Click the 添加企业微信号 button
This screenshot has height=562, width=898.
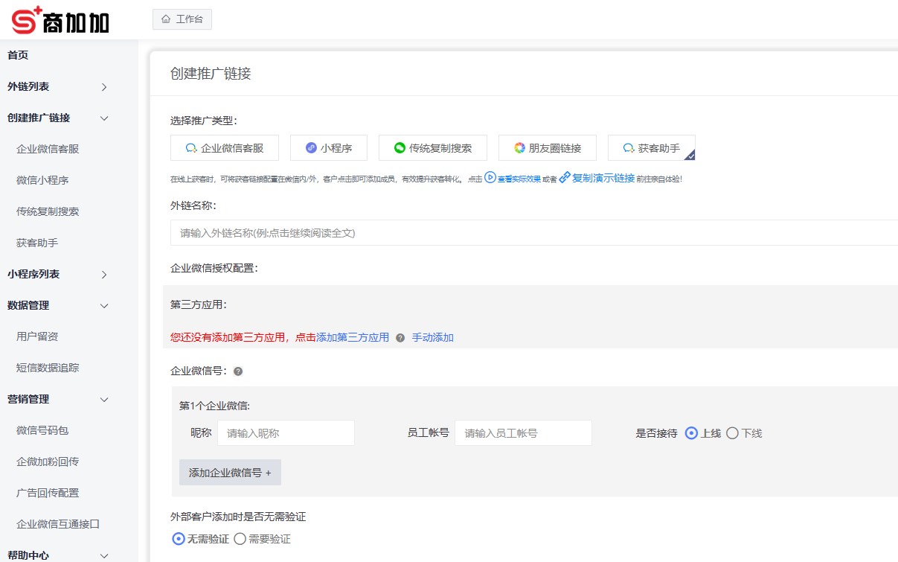click(230, 472)
